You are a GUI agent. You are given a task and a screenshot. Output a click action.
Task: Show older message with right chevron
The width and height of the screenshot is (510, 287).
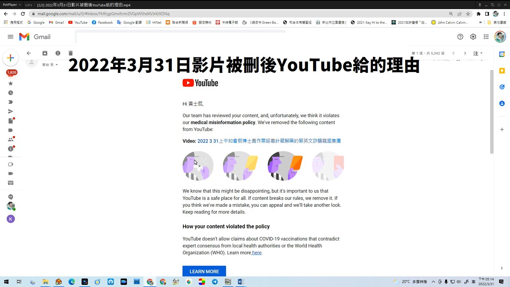tap(465, 53)
